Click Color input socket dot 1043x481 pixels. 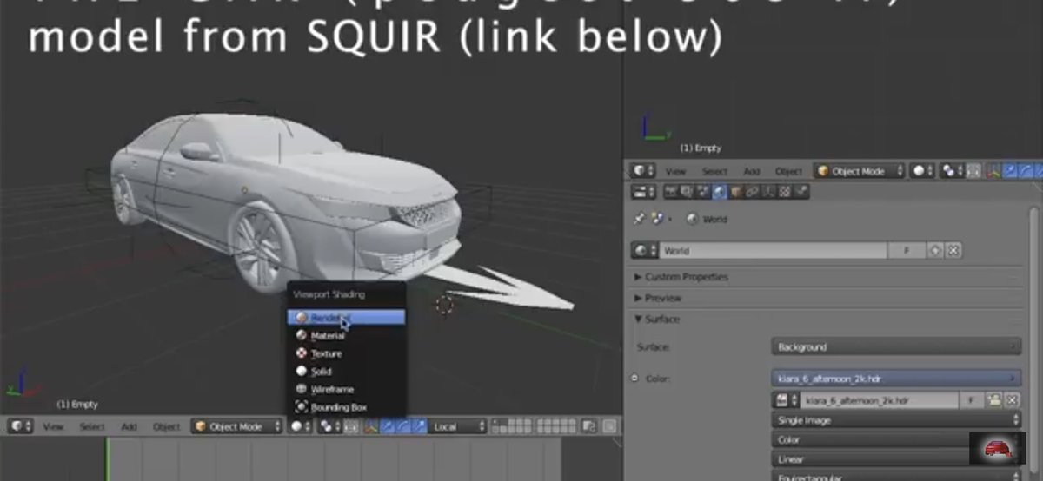coord(634,379)
